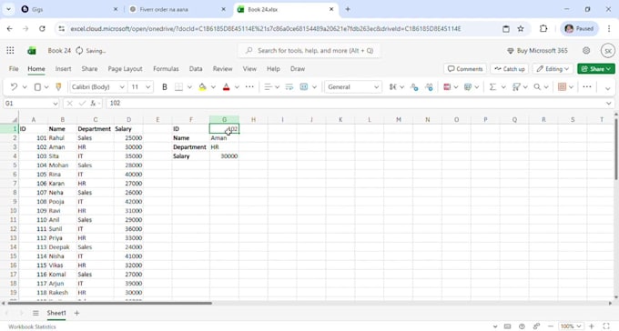This screenshot has height=331, width=619.
Task: Expand the Name Box dropdown
Action: (x=56, y=104)
